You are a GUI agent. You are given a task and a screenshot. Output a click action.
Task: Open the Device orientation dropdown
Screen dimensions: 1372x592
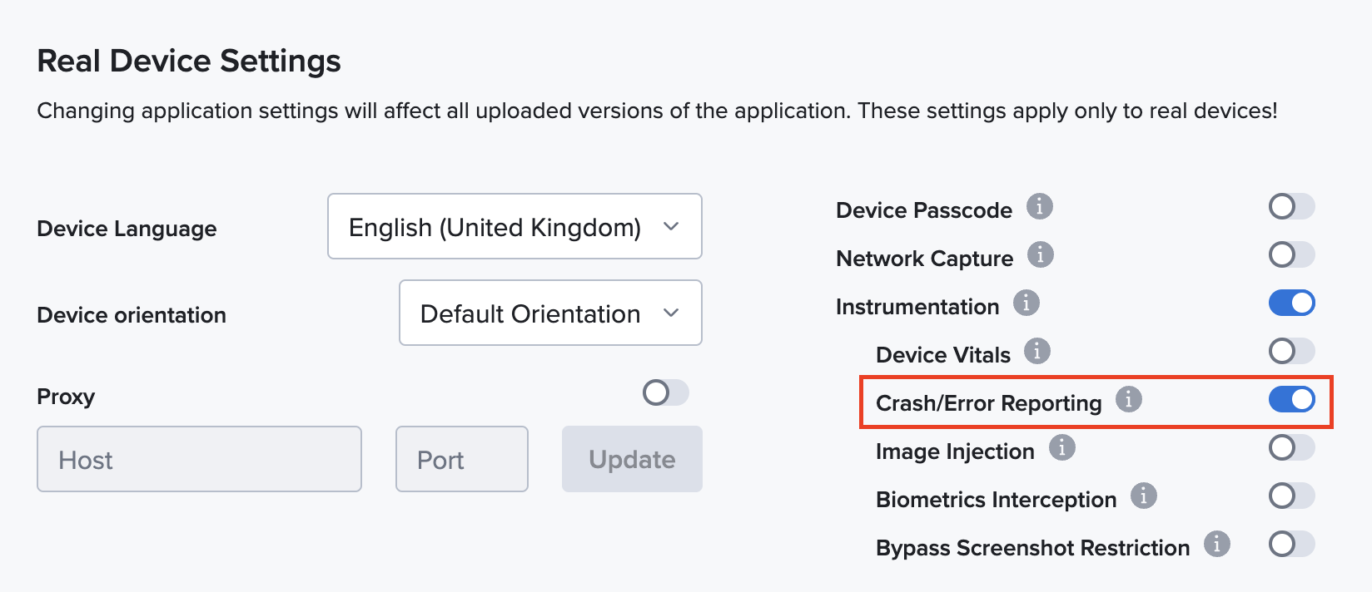(549, 313)
